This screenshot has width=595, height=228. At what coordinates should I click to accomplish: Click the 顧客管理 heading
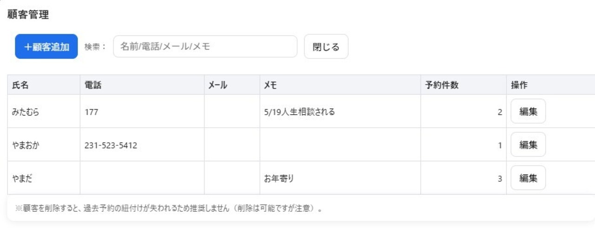pyautogui.click(x=28, y=14)
